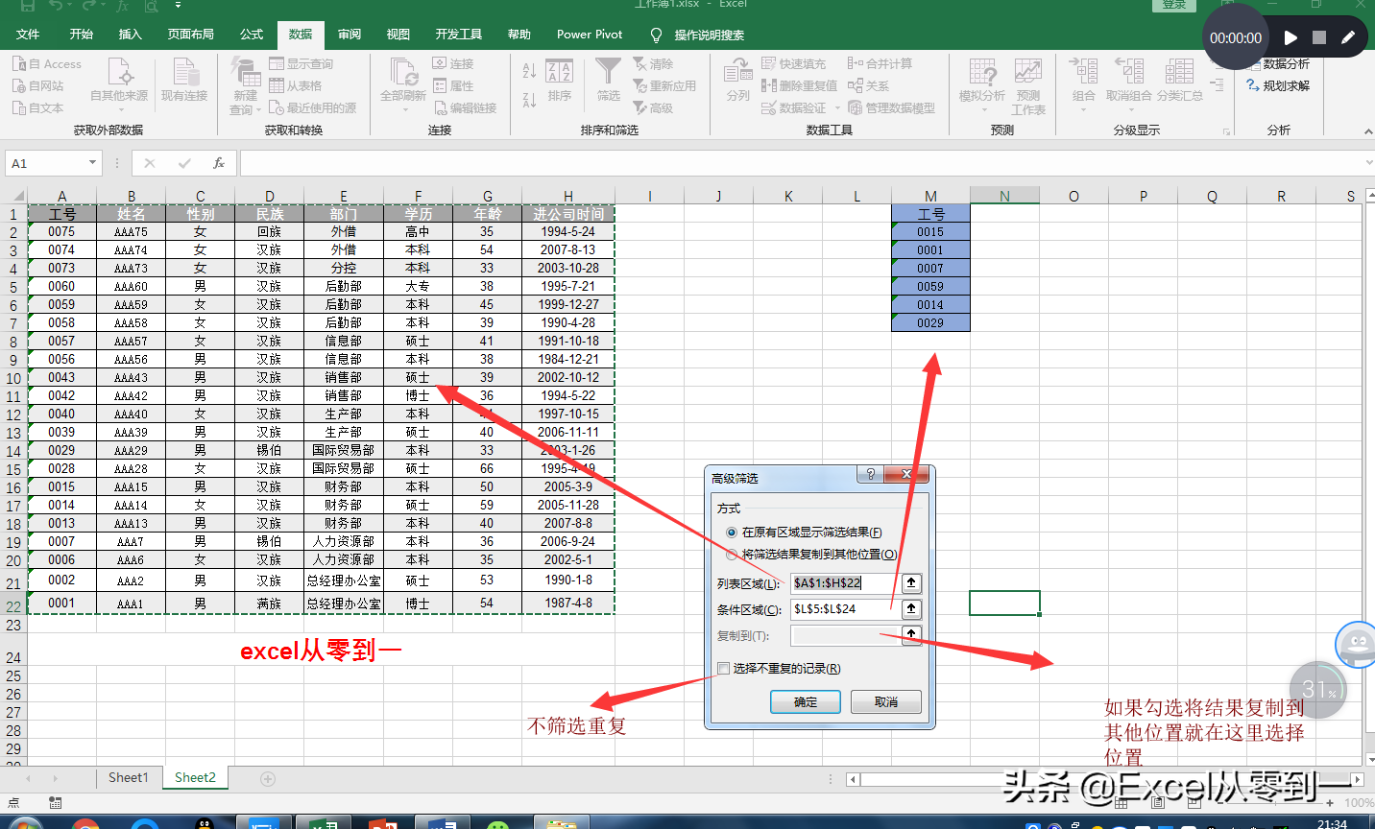The width and height of the screenshot is (1375, 829).
Task: Collapse dialog via List range (列表区域) selector button
Action: click(911, 582)
